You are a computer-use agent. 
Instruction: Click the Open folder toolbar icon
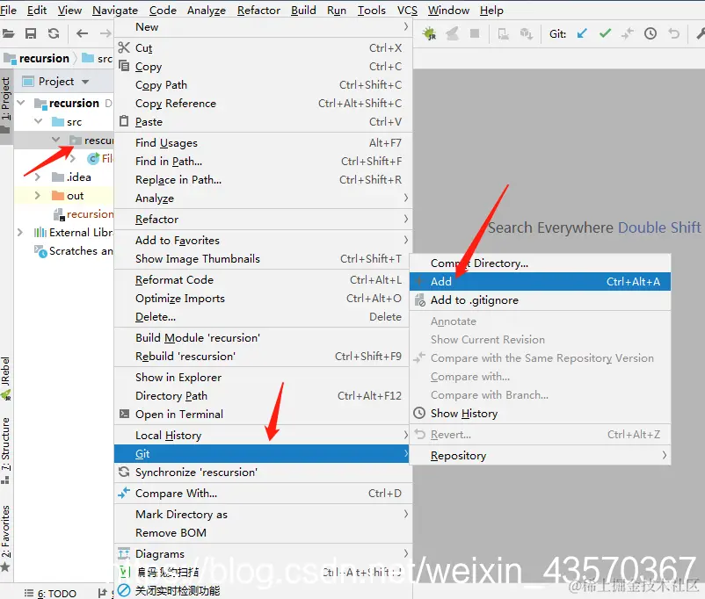8,33
